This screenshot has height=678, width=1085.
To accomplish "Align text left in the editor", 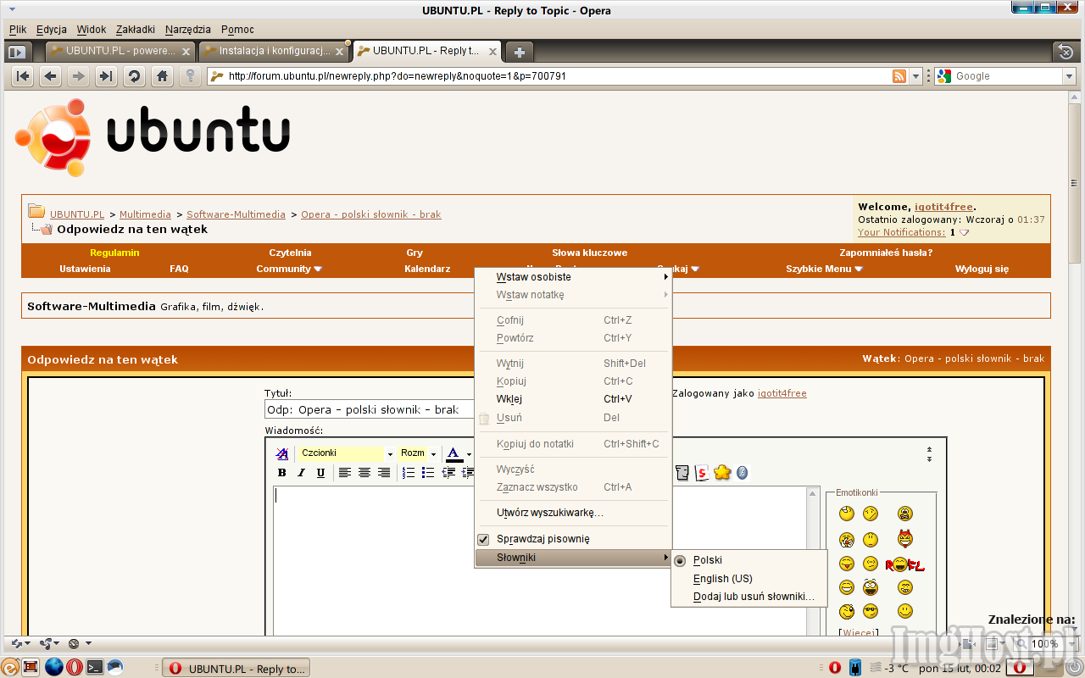I will (345, 473).
